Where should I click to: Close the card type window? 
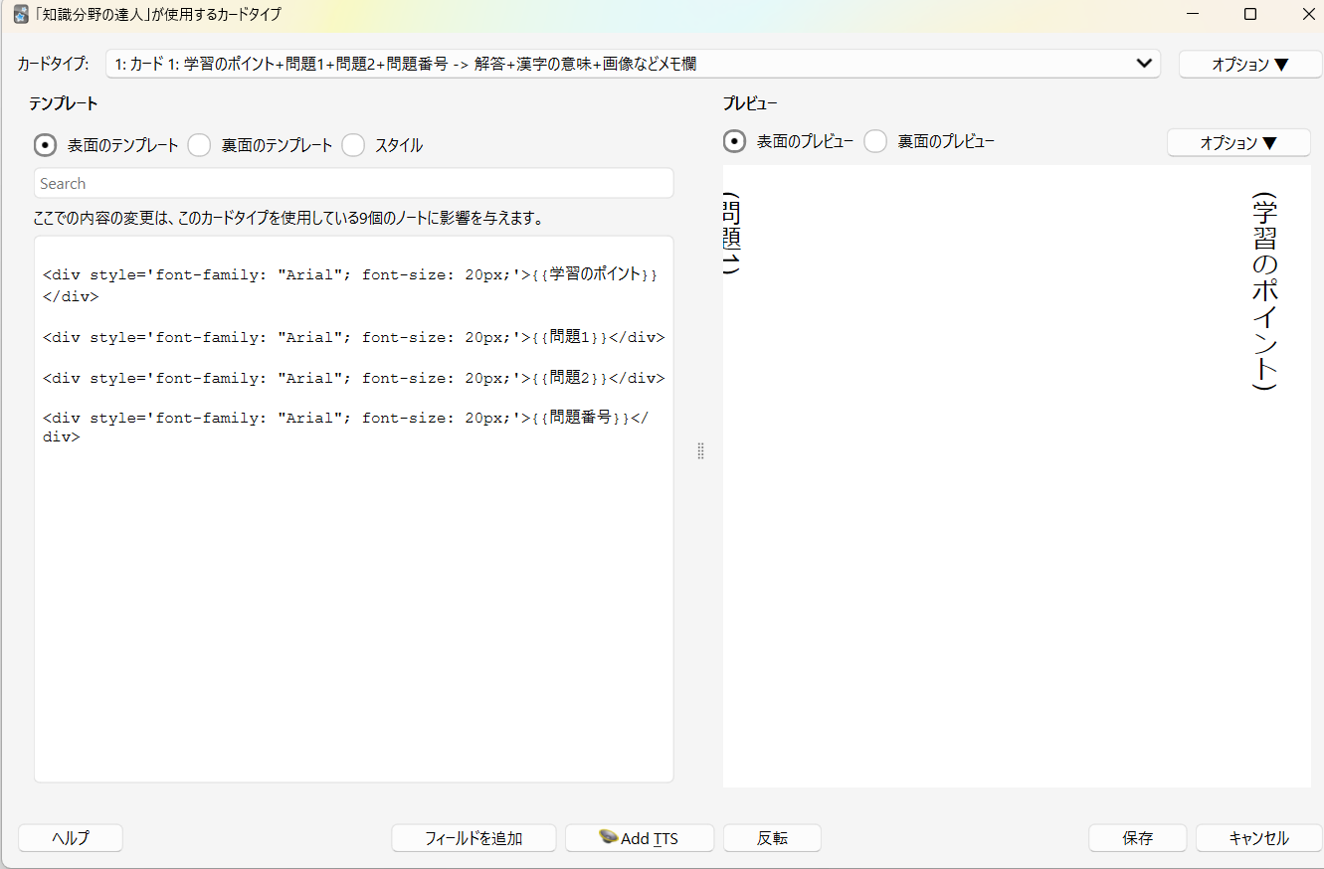(1309, 14)
